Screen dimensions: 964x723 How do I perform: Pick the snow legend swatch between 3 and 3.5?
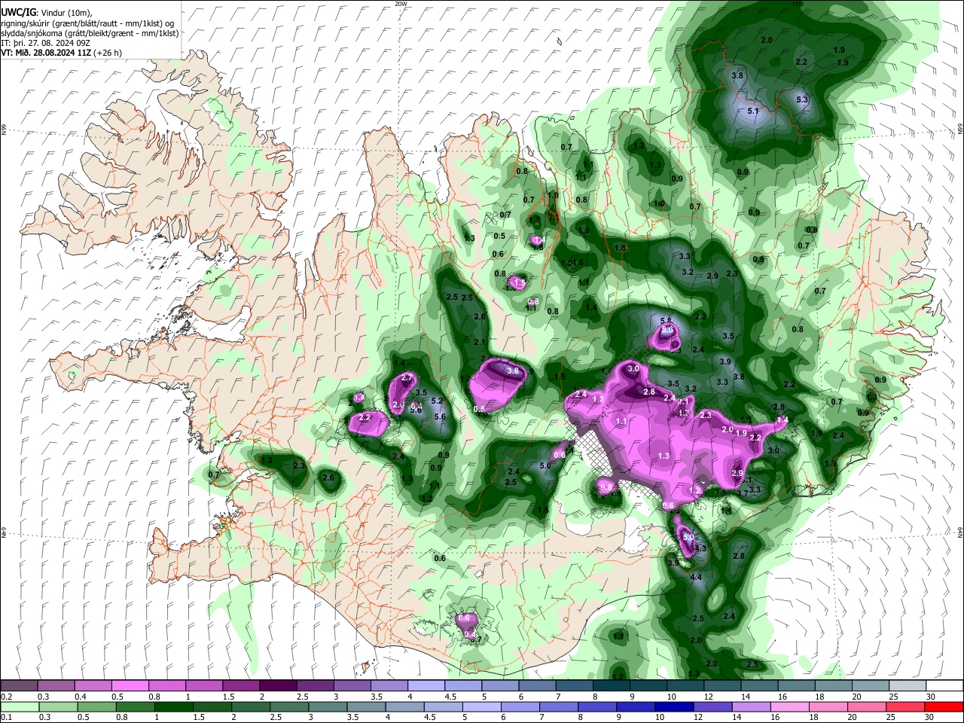[351, 686]
